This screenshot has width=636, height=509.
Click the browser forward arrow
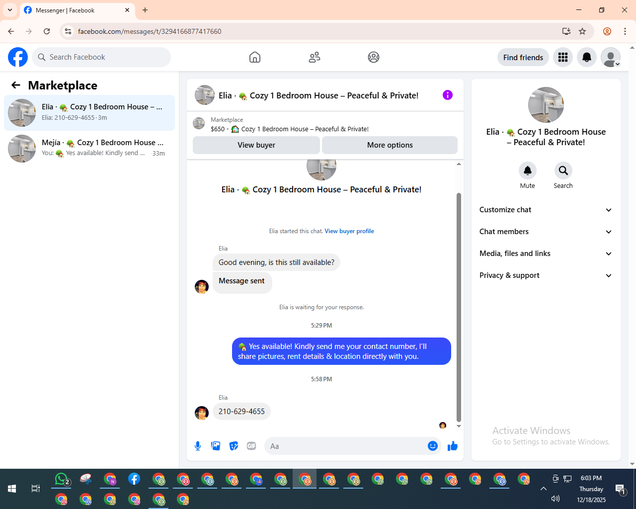(29, 31)
